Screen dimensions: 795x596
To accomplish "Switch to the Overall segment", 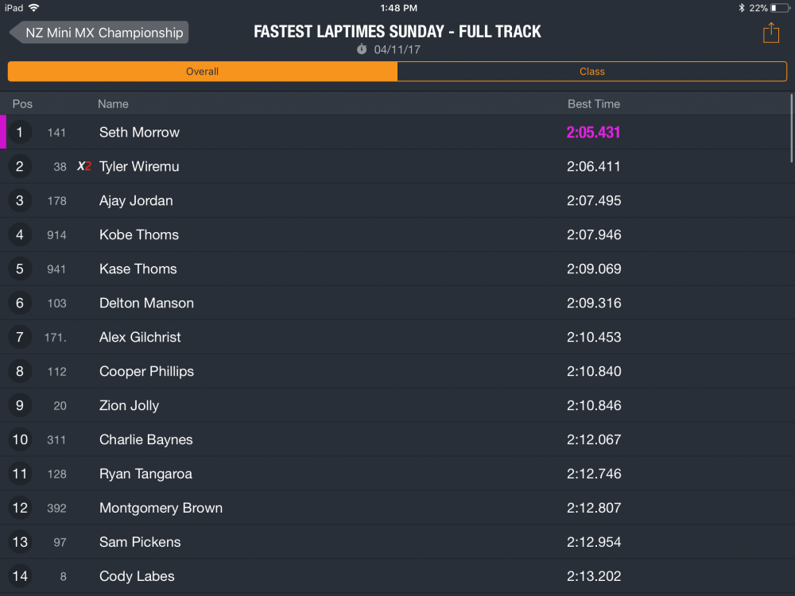I will click(203, 72).
